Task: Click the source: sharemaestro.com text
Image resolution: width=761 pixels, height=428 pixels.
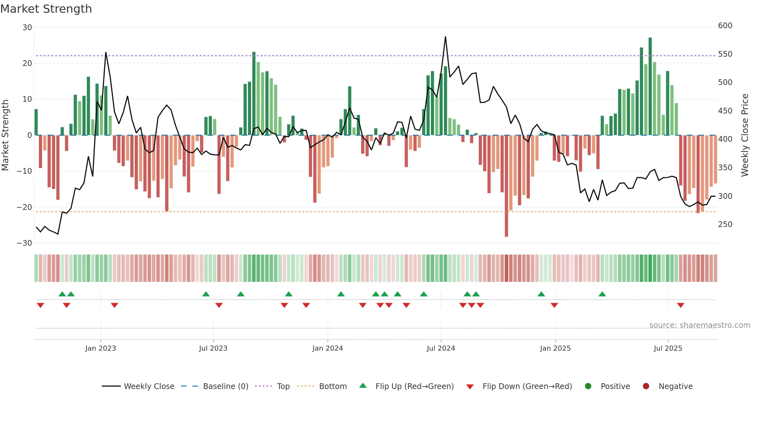Action: point(700,325)
